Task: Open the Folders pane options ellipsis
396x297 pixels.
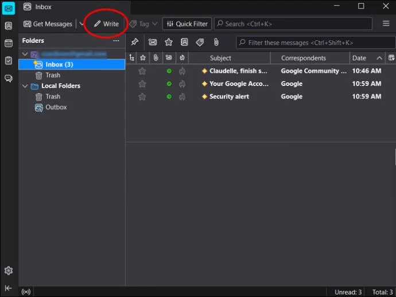Action: point(116,41)
